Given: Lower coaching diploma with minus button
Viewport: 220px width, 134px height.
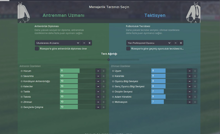Looking at the screenshot, I should click(84, 43).
